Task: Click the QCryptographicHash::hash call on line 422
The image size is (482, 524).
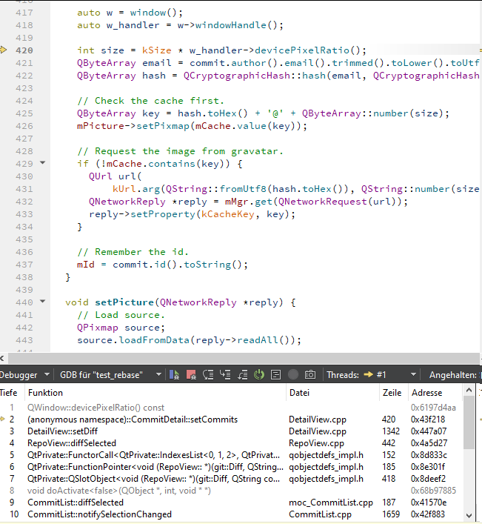Action: coord(255,75)
